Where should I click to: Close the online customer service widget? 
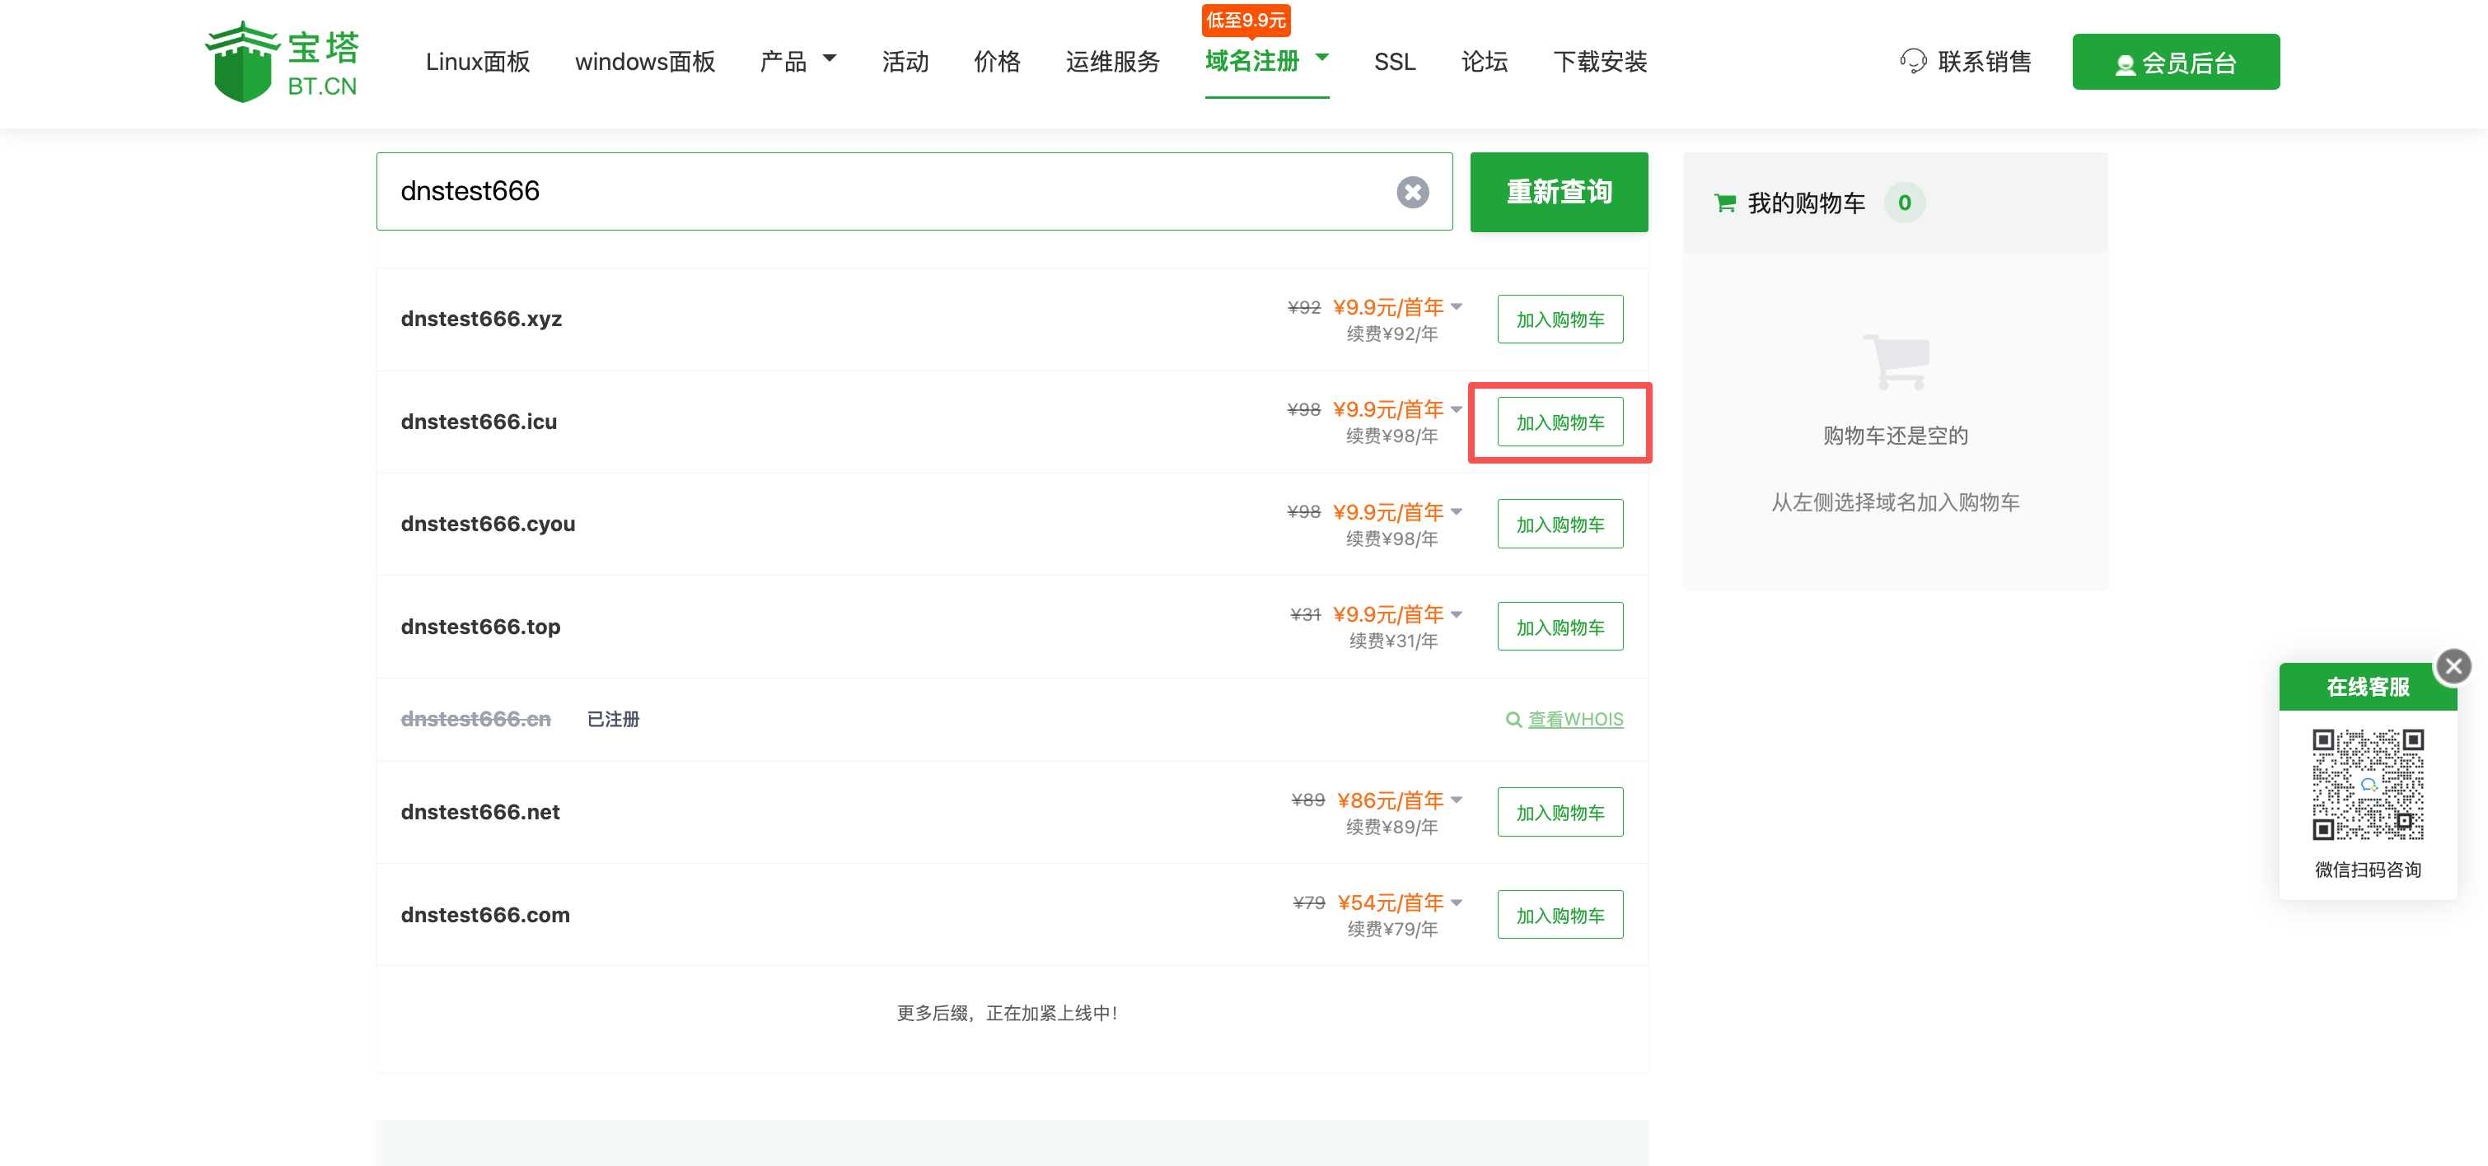click(x=2453, y=666)
